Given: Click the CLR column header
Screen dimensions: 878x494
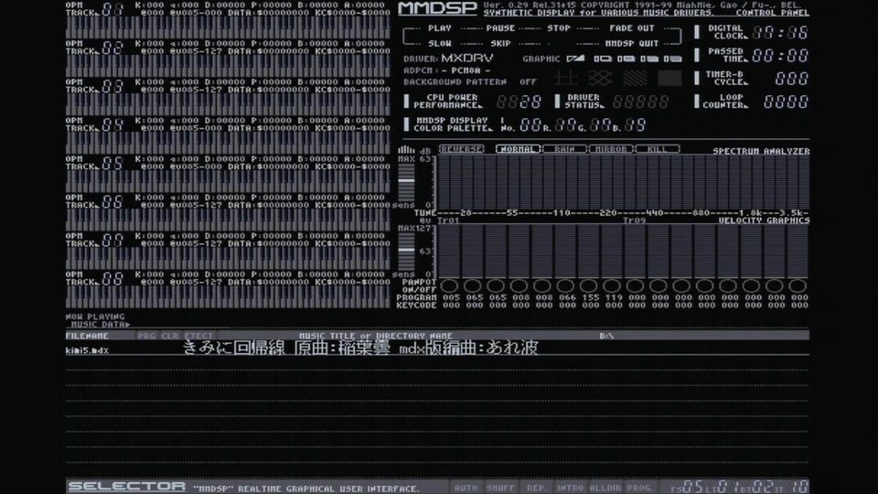Looking at the screenshot, I should [170, 336].
